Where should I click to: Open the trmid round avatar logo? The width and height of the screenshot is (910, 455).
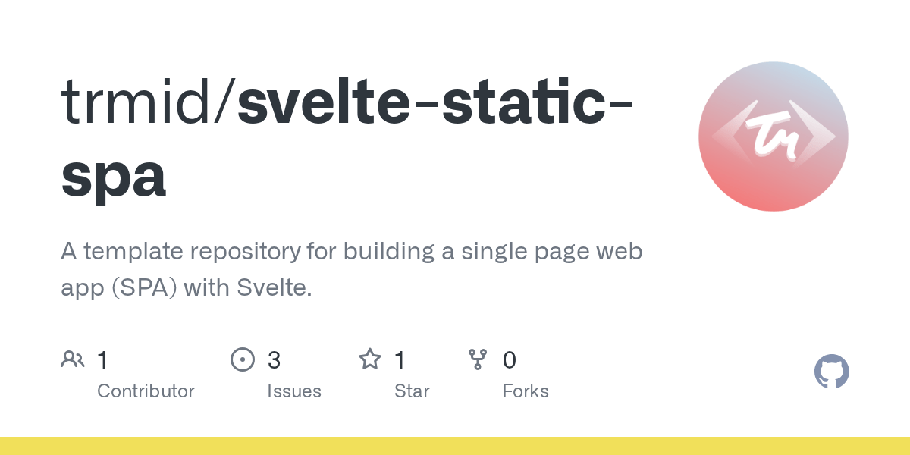[773, 136]
